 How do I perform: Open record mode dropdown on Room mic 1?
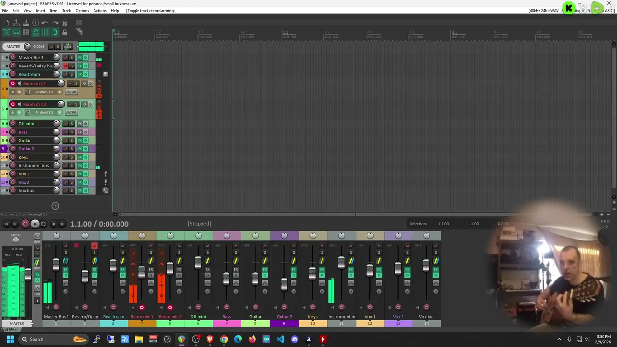click(19, 92)
